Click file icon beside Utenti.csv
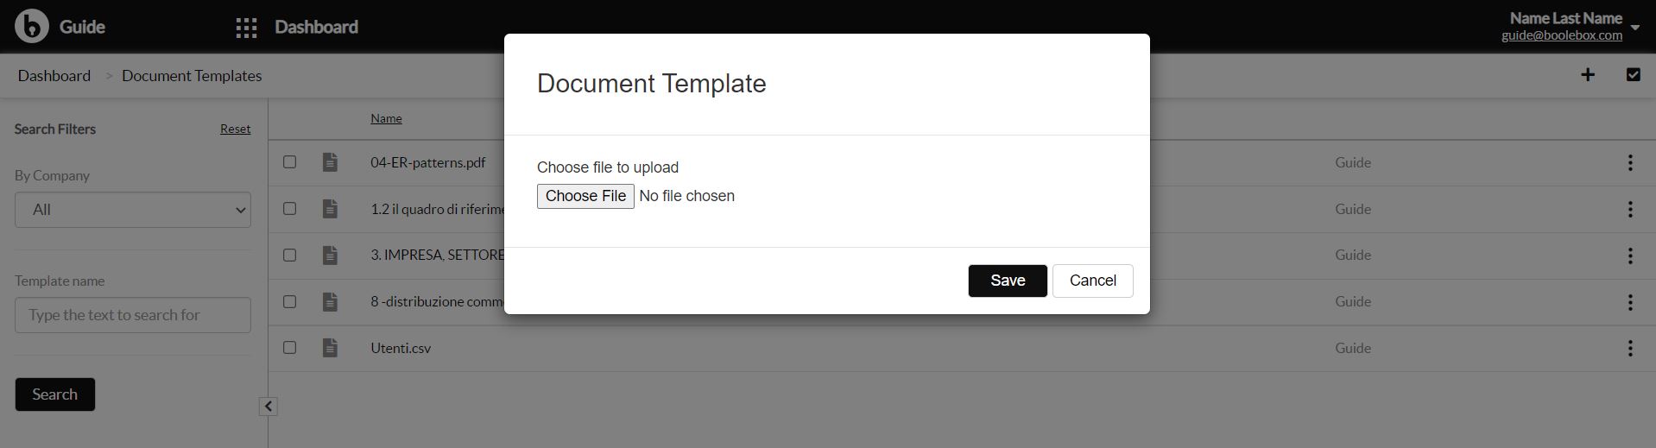The width and height of the screenshot is (1656, 448). coord(330,348)
